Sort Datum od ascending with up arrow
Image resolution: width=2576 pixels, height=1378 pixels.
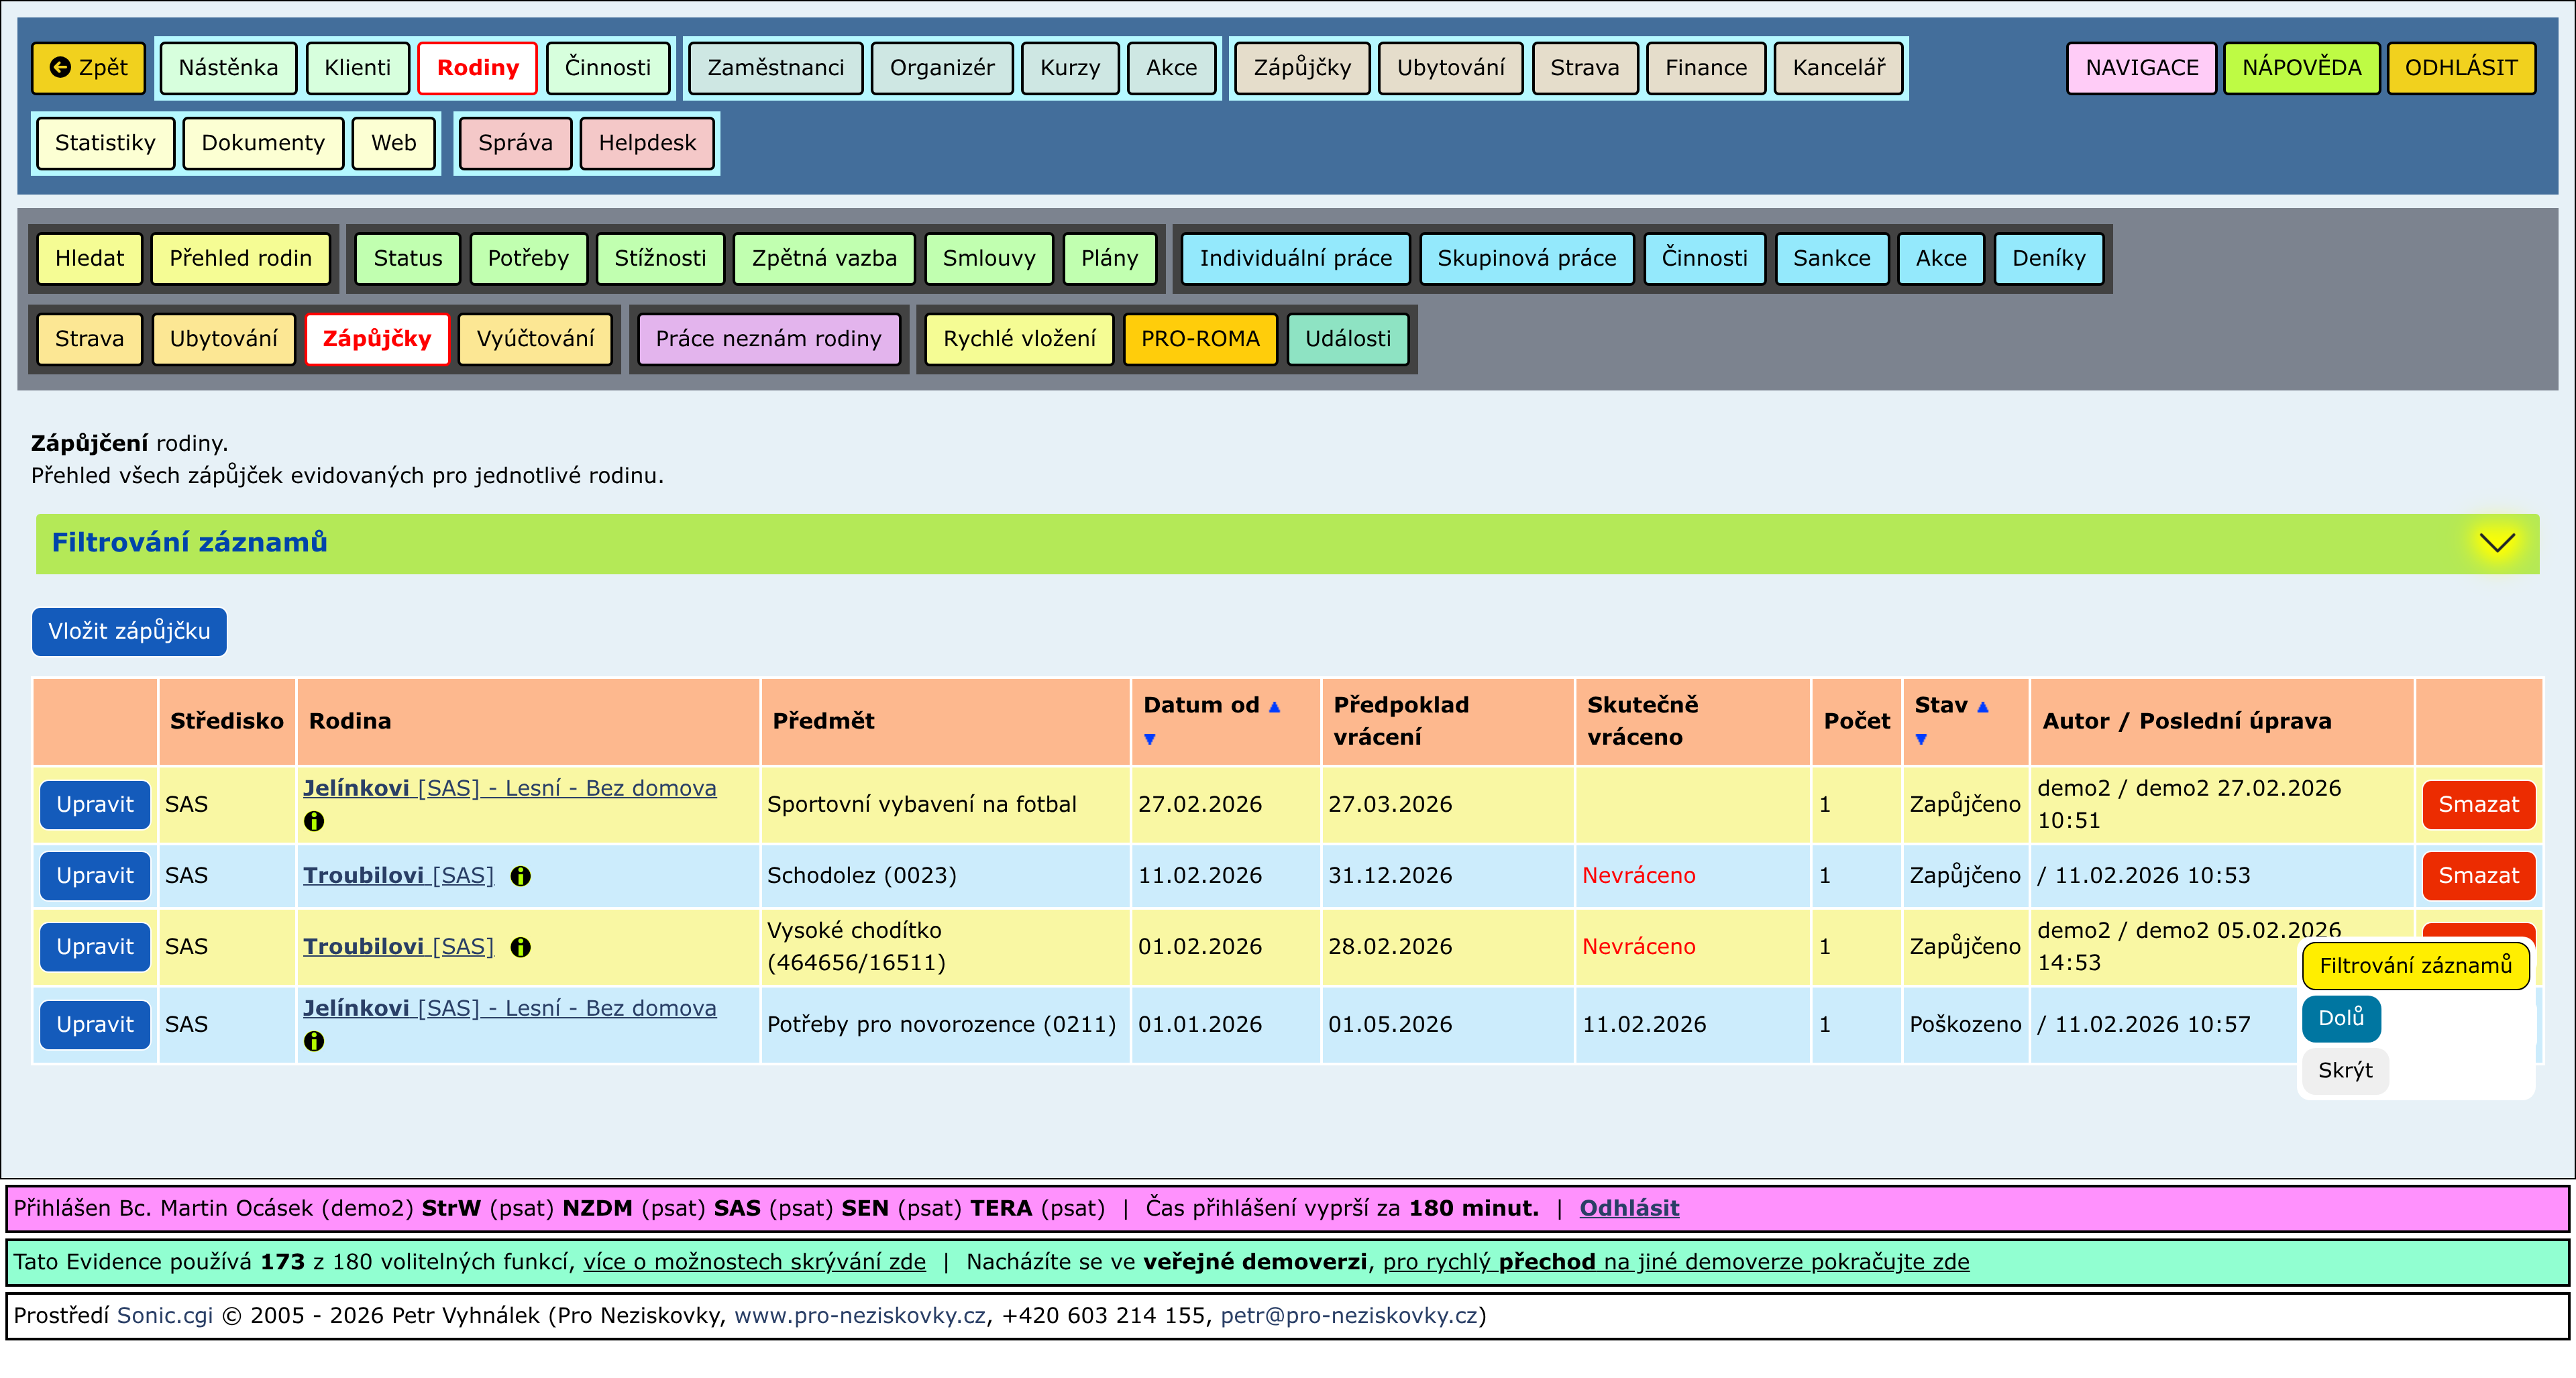[x=1274, y=706]
